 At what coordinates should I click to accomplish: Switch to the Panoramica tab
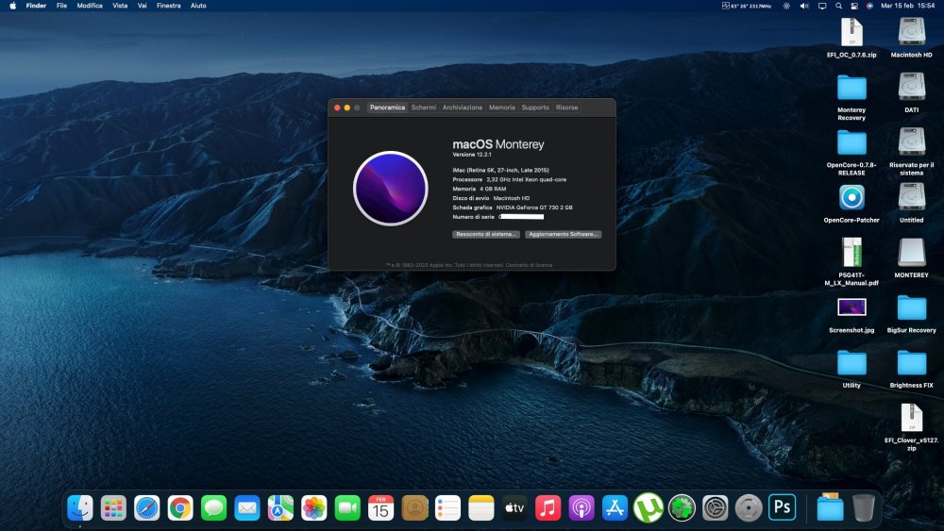[387, 108]
